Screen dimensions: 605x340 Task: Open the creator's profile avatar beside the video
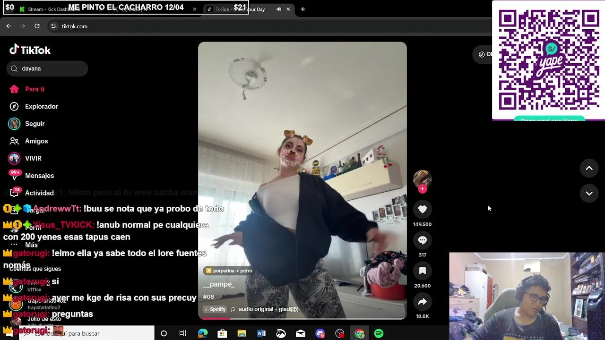(423, 178)
